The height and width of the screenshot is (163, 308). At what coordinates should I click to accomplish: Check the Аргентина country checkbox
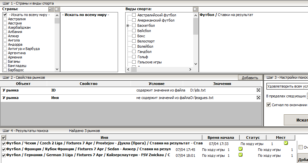(x=5, y=53)
